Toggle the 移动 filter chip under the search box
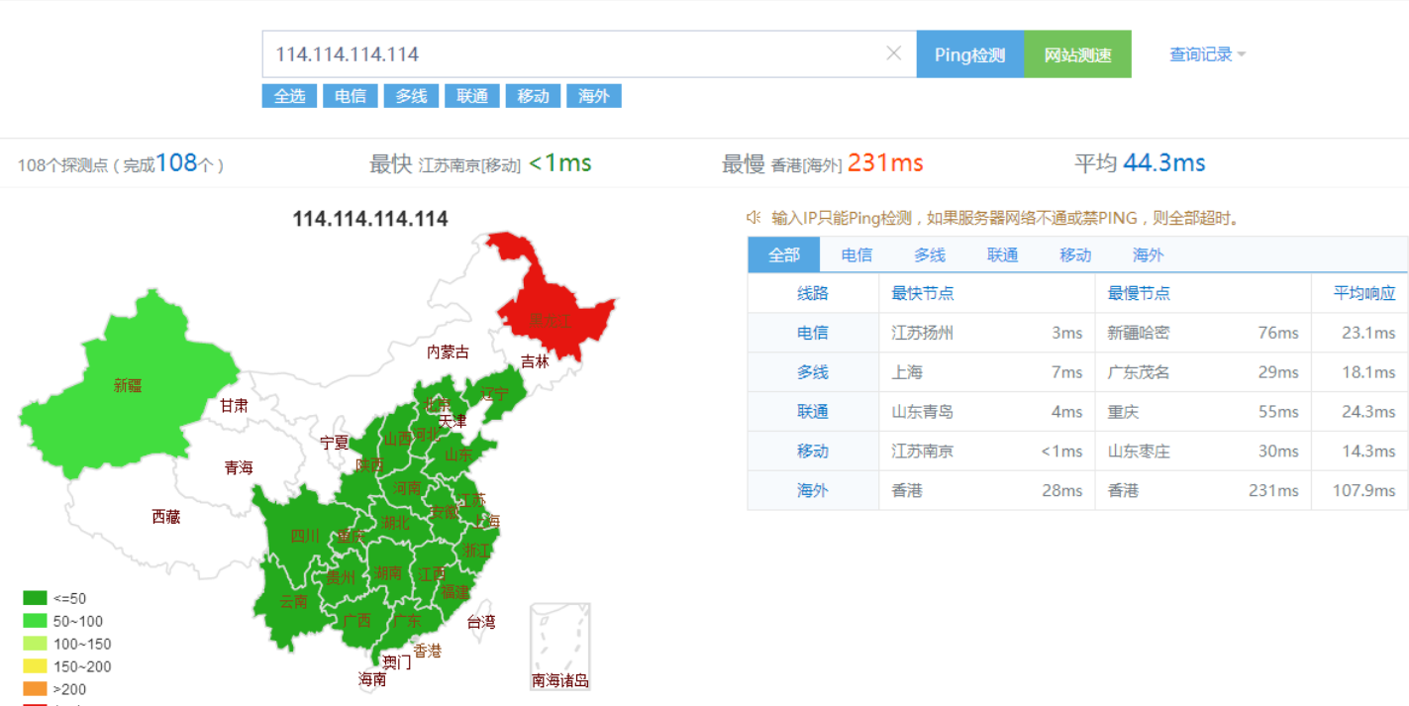Viewport: 1409px width, 706px height. (x=533, y=96)
